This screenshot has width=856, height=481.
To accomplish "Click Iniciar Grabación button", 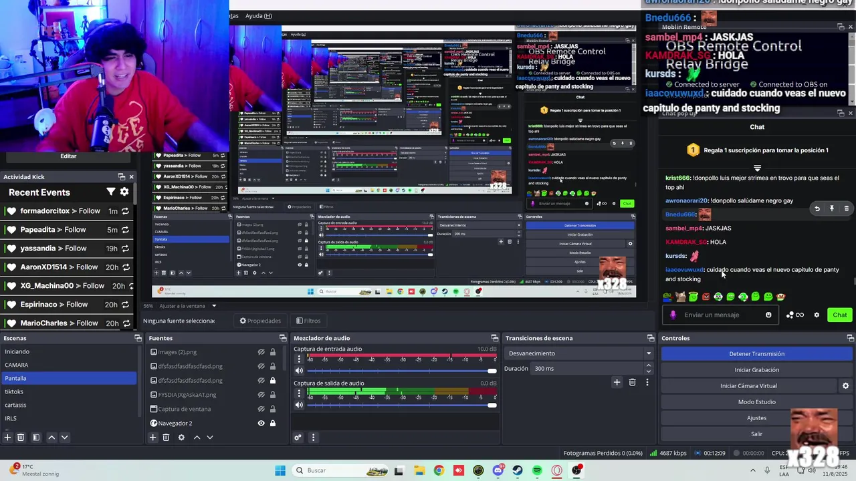I will point(757,369).
